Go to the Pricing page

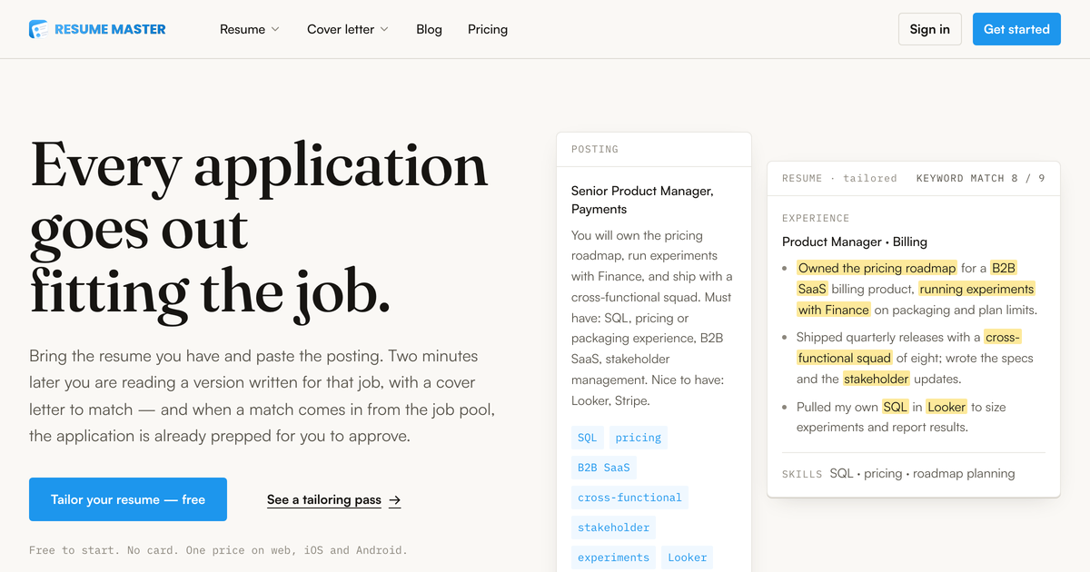488,29
